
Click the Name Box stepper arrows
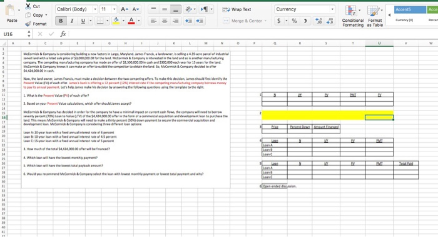pyautogui.click(x=29, y=34)
